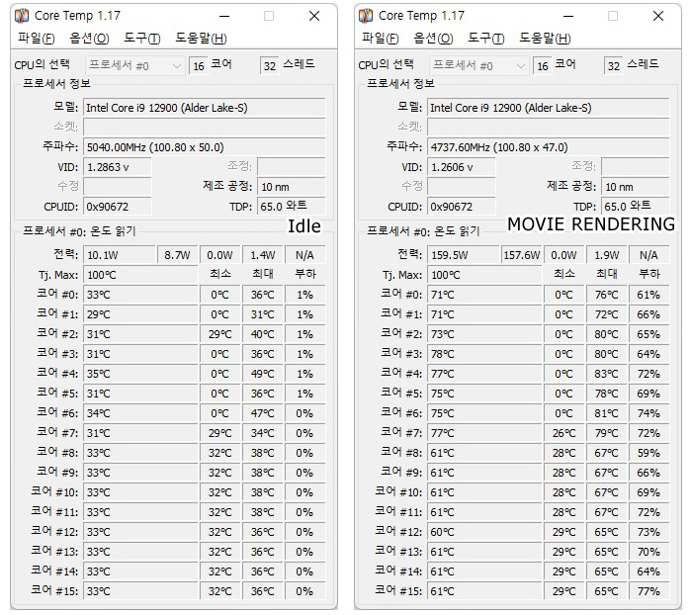Click 코어 #6 load value 74%
Viewport: 692px width, 615px height.
click(649, 413)
